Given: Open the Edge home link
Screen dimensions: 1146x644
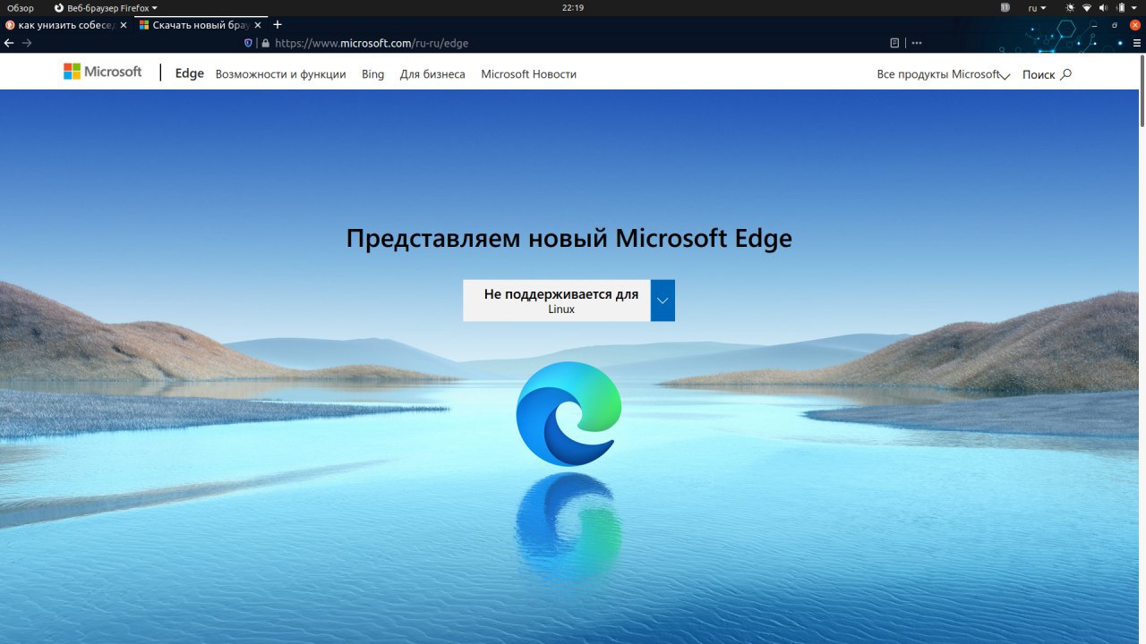Looking at the screenshot, I should 190,74.
